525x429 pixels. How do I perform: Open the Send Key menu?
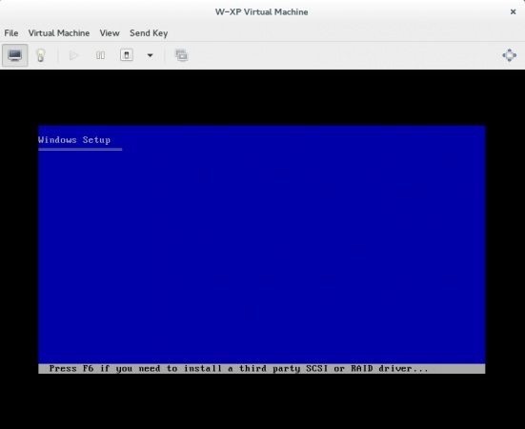(x=149, y=33)
